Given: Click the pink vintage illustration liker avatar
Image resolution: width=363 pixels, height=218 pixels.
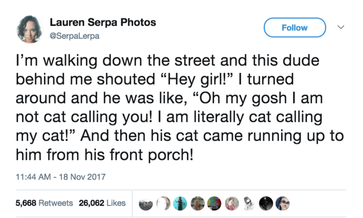Looking at the screenshot, I should [x=231, y=203].
